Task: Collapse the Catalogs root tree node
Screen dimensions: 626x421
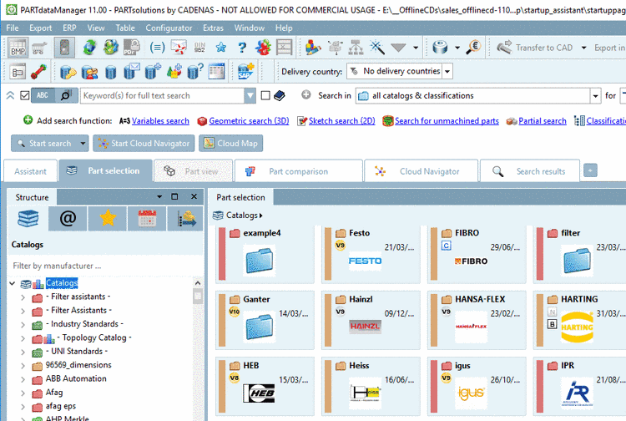Action: (12, 284)
